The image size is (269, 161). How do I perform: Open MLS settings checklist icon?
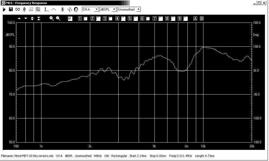point(38,10)
